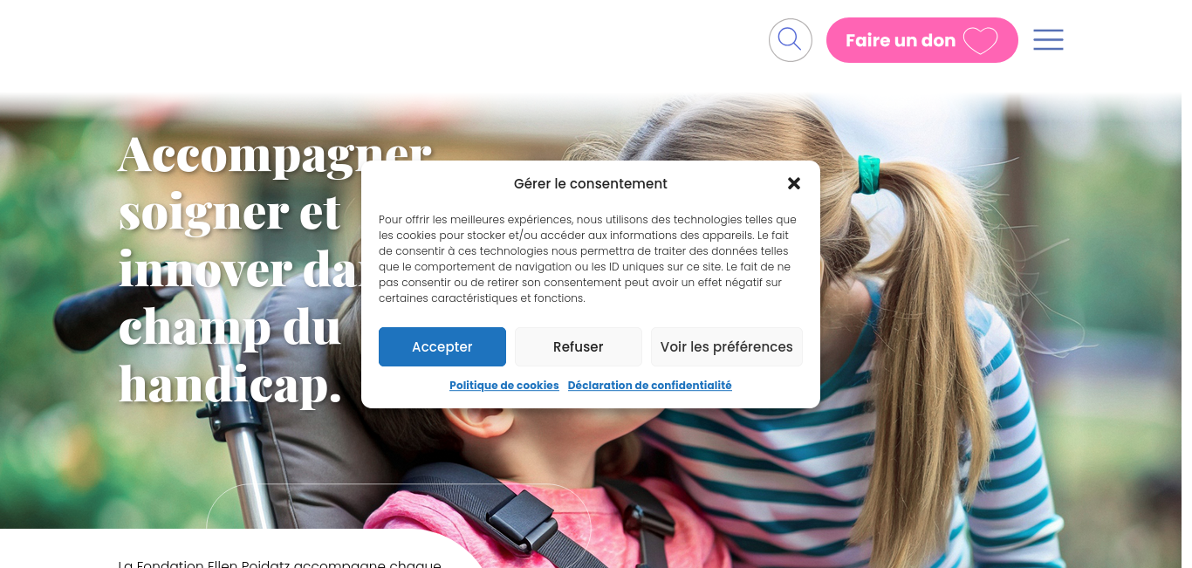Follow the Politique de cookies link
1192x568 pixels.
[504, 386]
